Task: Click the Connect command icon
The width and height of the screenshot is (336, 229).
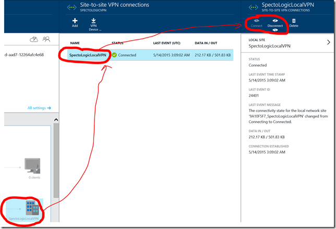Action: pyautogui.click(x=256, y=22)
